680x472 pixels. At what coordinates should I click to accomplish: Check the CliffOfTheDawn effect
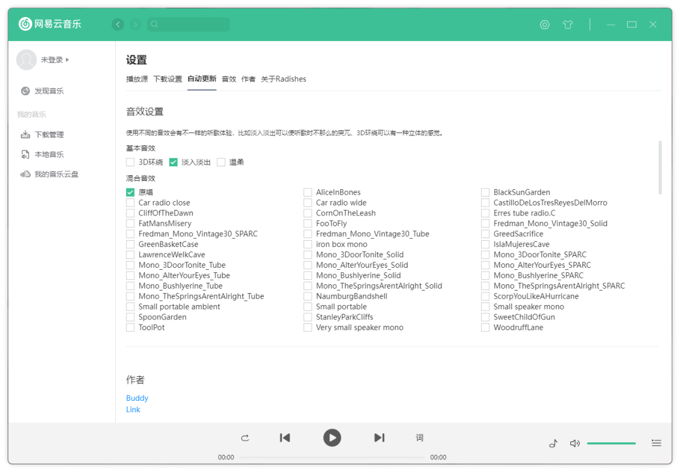(130, 213)
